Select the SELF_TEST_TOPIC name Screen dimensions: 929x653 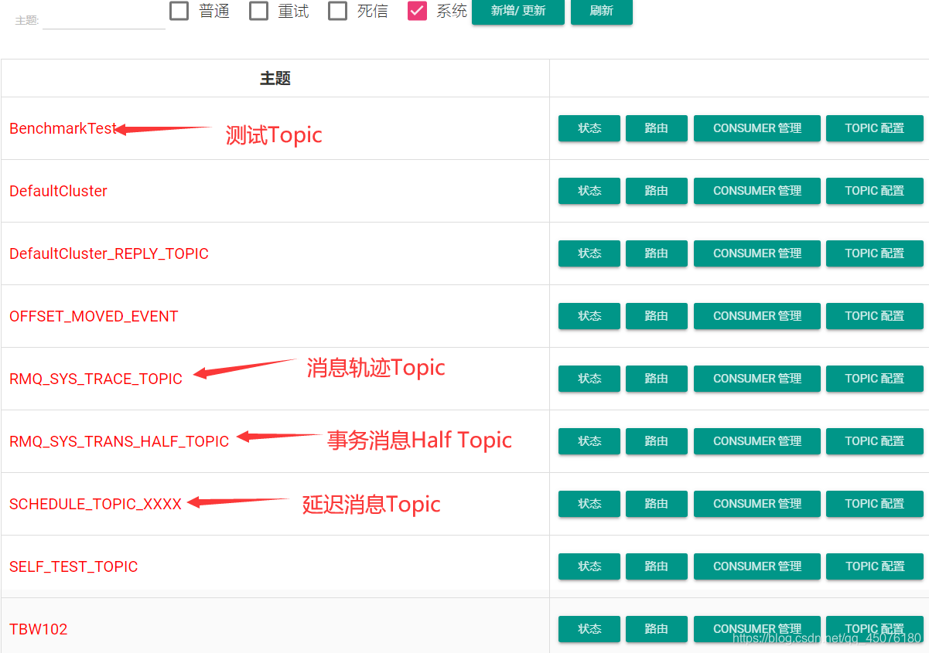(73, 566)
